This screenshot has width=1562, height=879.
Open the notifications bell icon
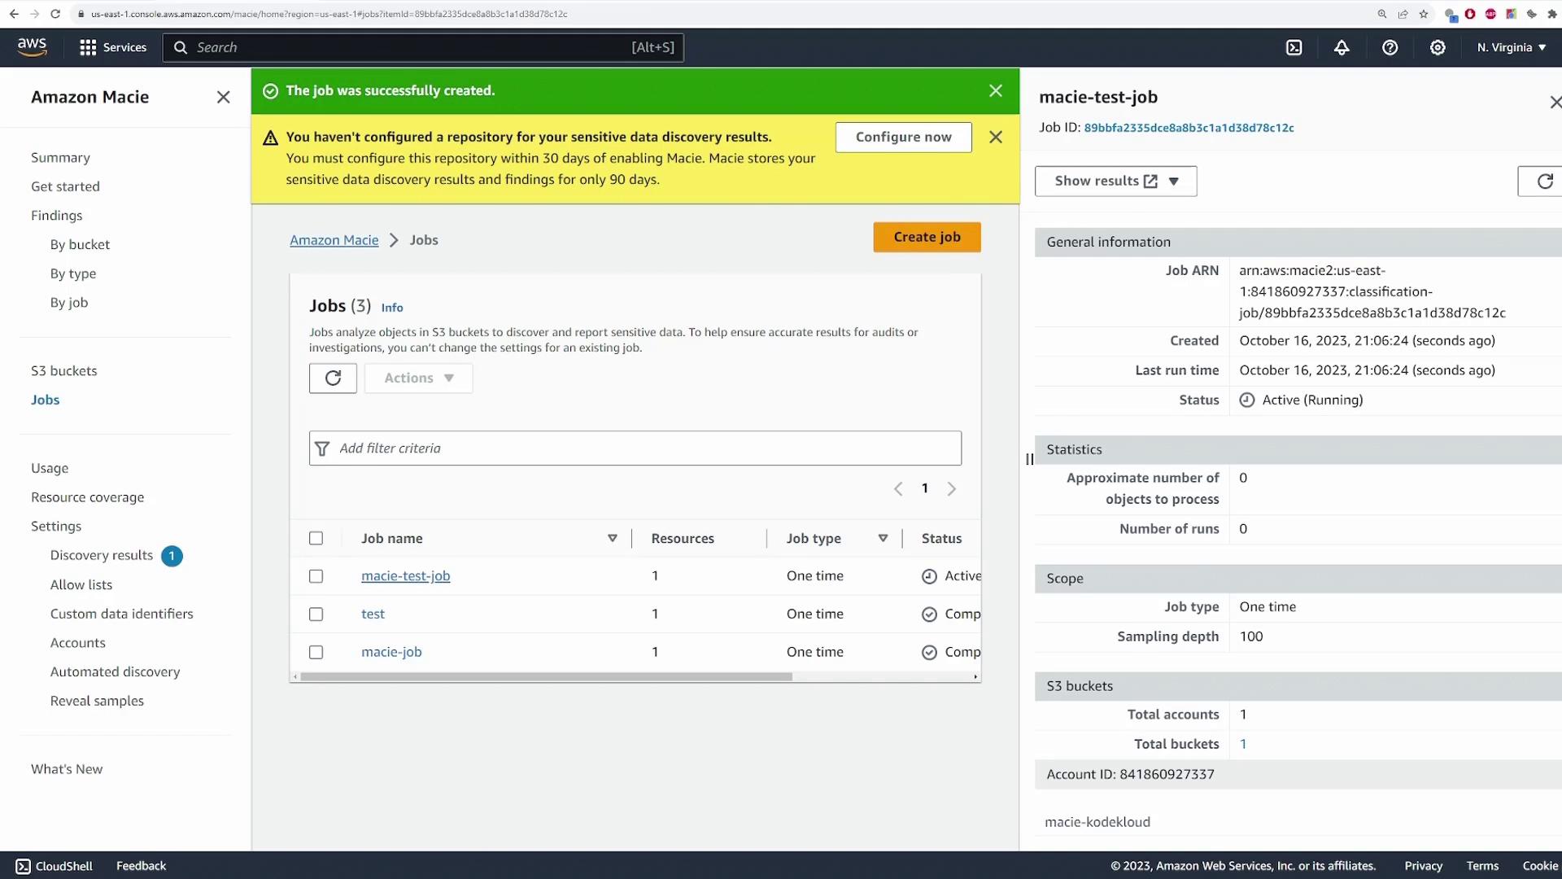(x=1342, y=47)
